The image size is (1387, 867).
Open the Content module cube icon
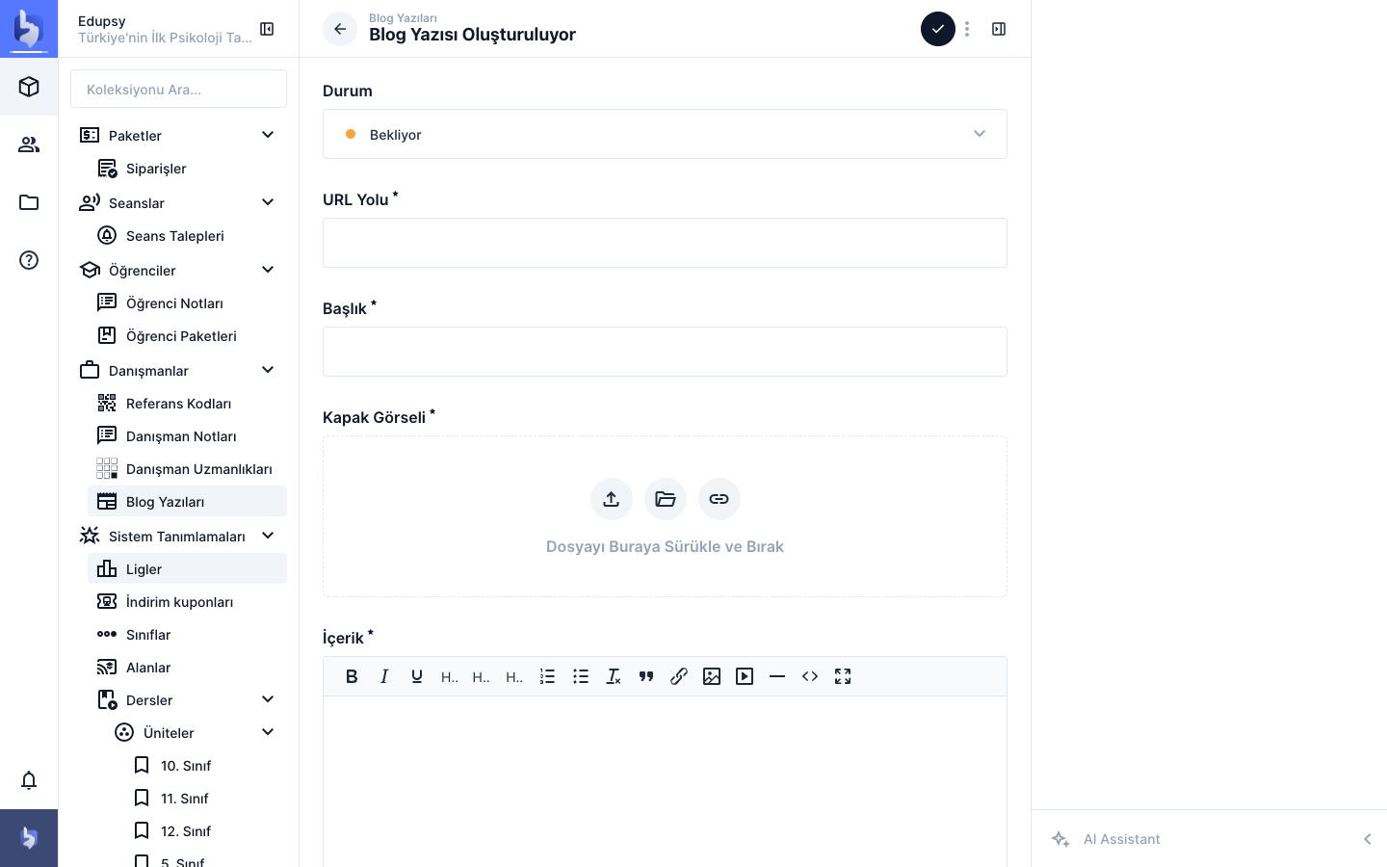pos(29,87)
